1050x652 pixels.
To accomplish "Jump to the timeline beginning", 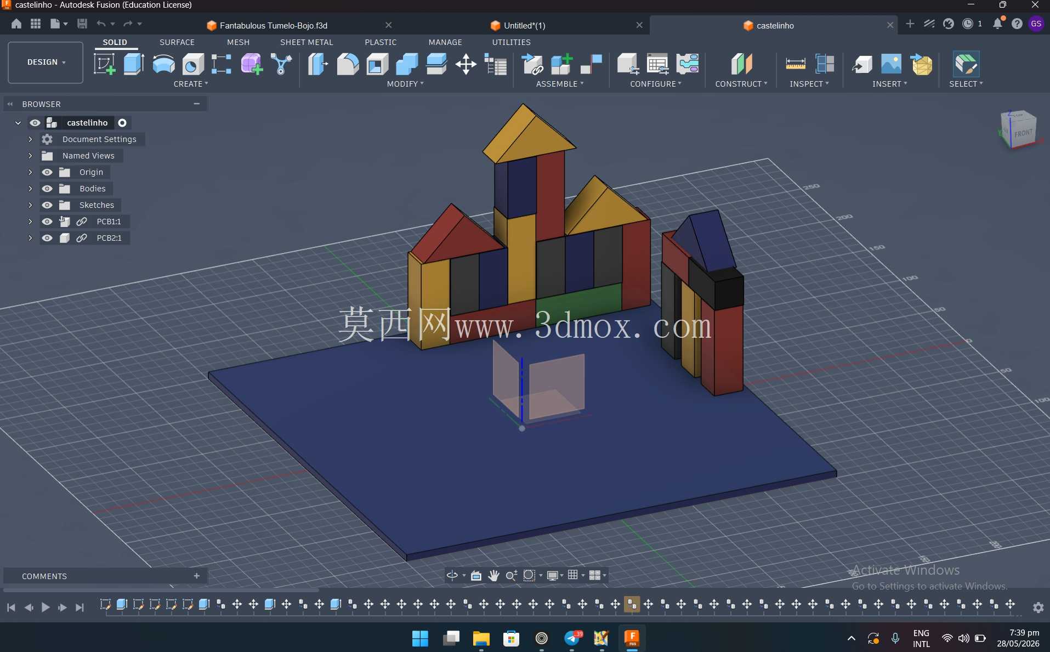I will (11, 607).
